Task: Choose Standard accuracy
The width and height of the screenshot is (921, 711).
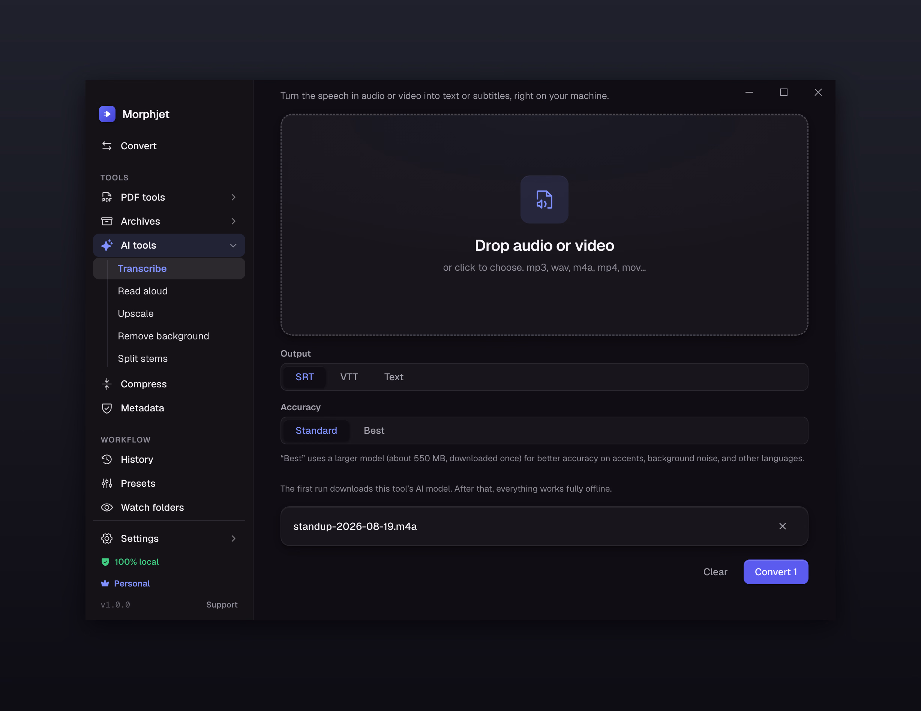Action: point(316,430)
